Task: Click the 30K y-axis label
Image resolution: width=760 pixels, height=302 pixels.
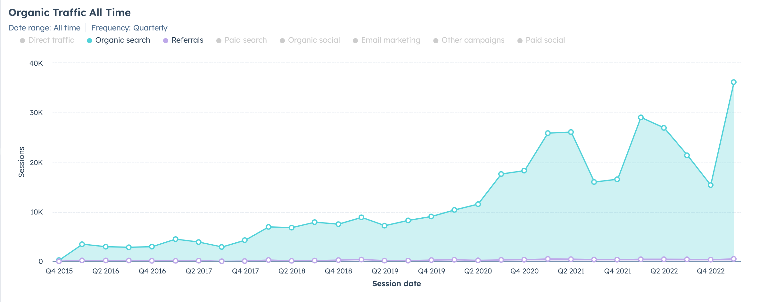Action: (36, 113)
